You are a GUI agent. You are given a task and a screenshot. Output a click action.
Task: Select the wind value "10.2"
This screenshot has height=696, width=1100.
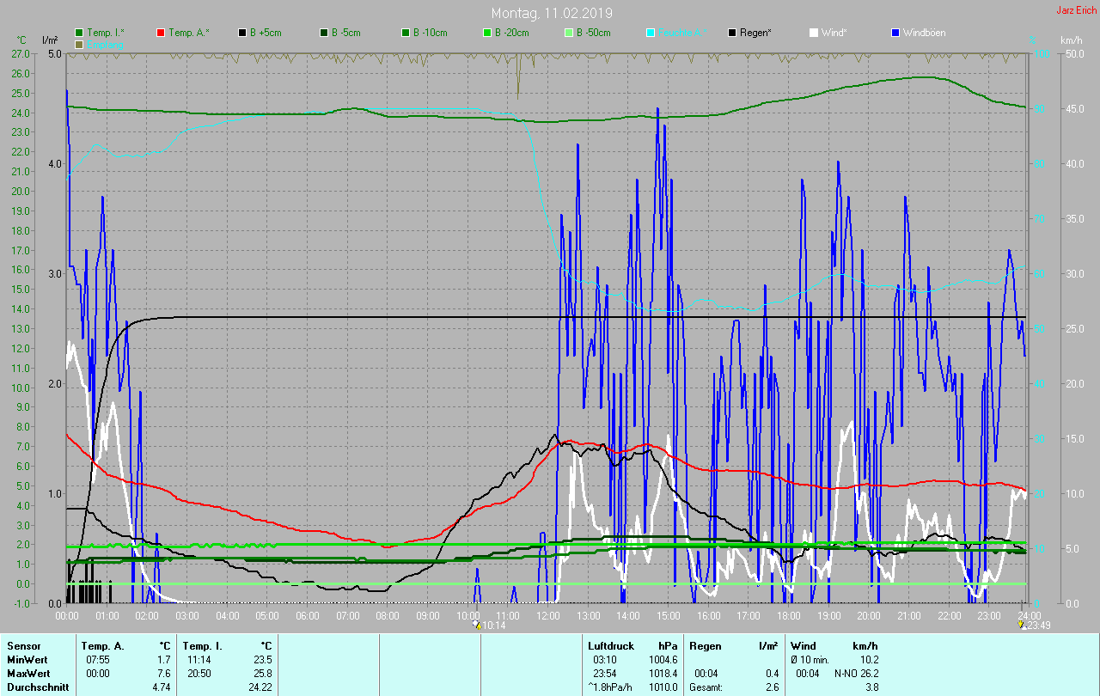[x=869, y=660]
